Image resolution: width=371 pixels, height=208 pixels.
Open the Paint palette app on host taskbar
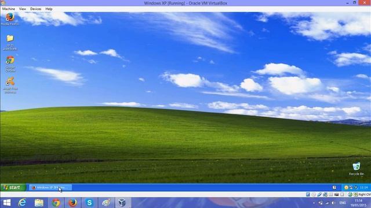tap(106, 203)
